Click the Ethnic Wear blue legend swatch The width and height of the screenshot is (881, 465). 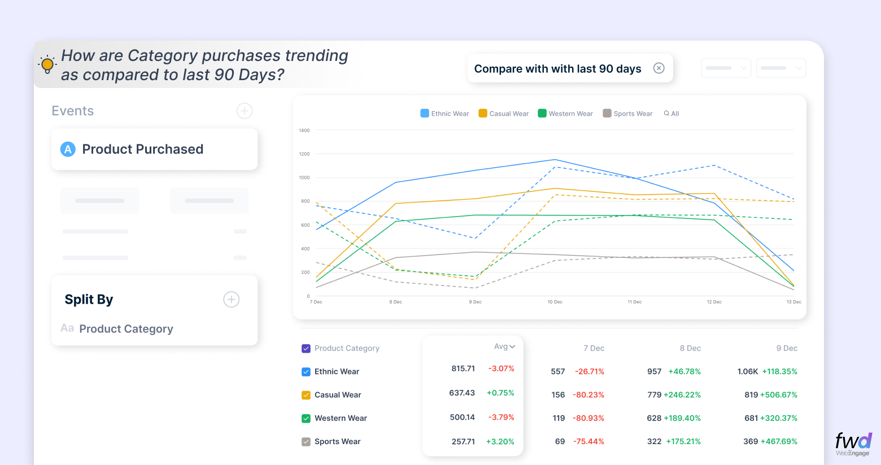(425, 113)
